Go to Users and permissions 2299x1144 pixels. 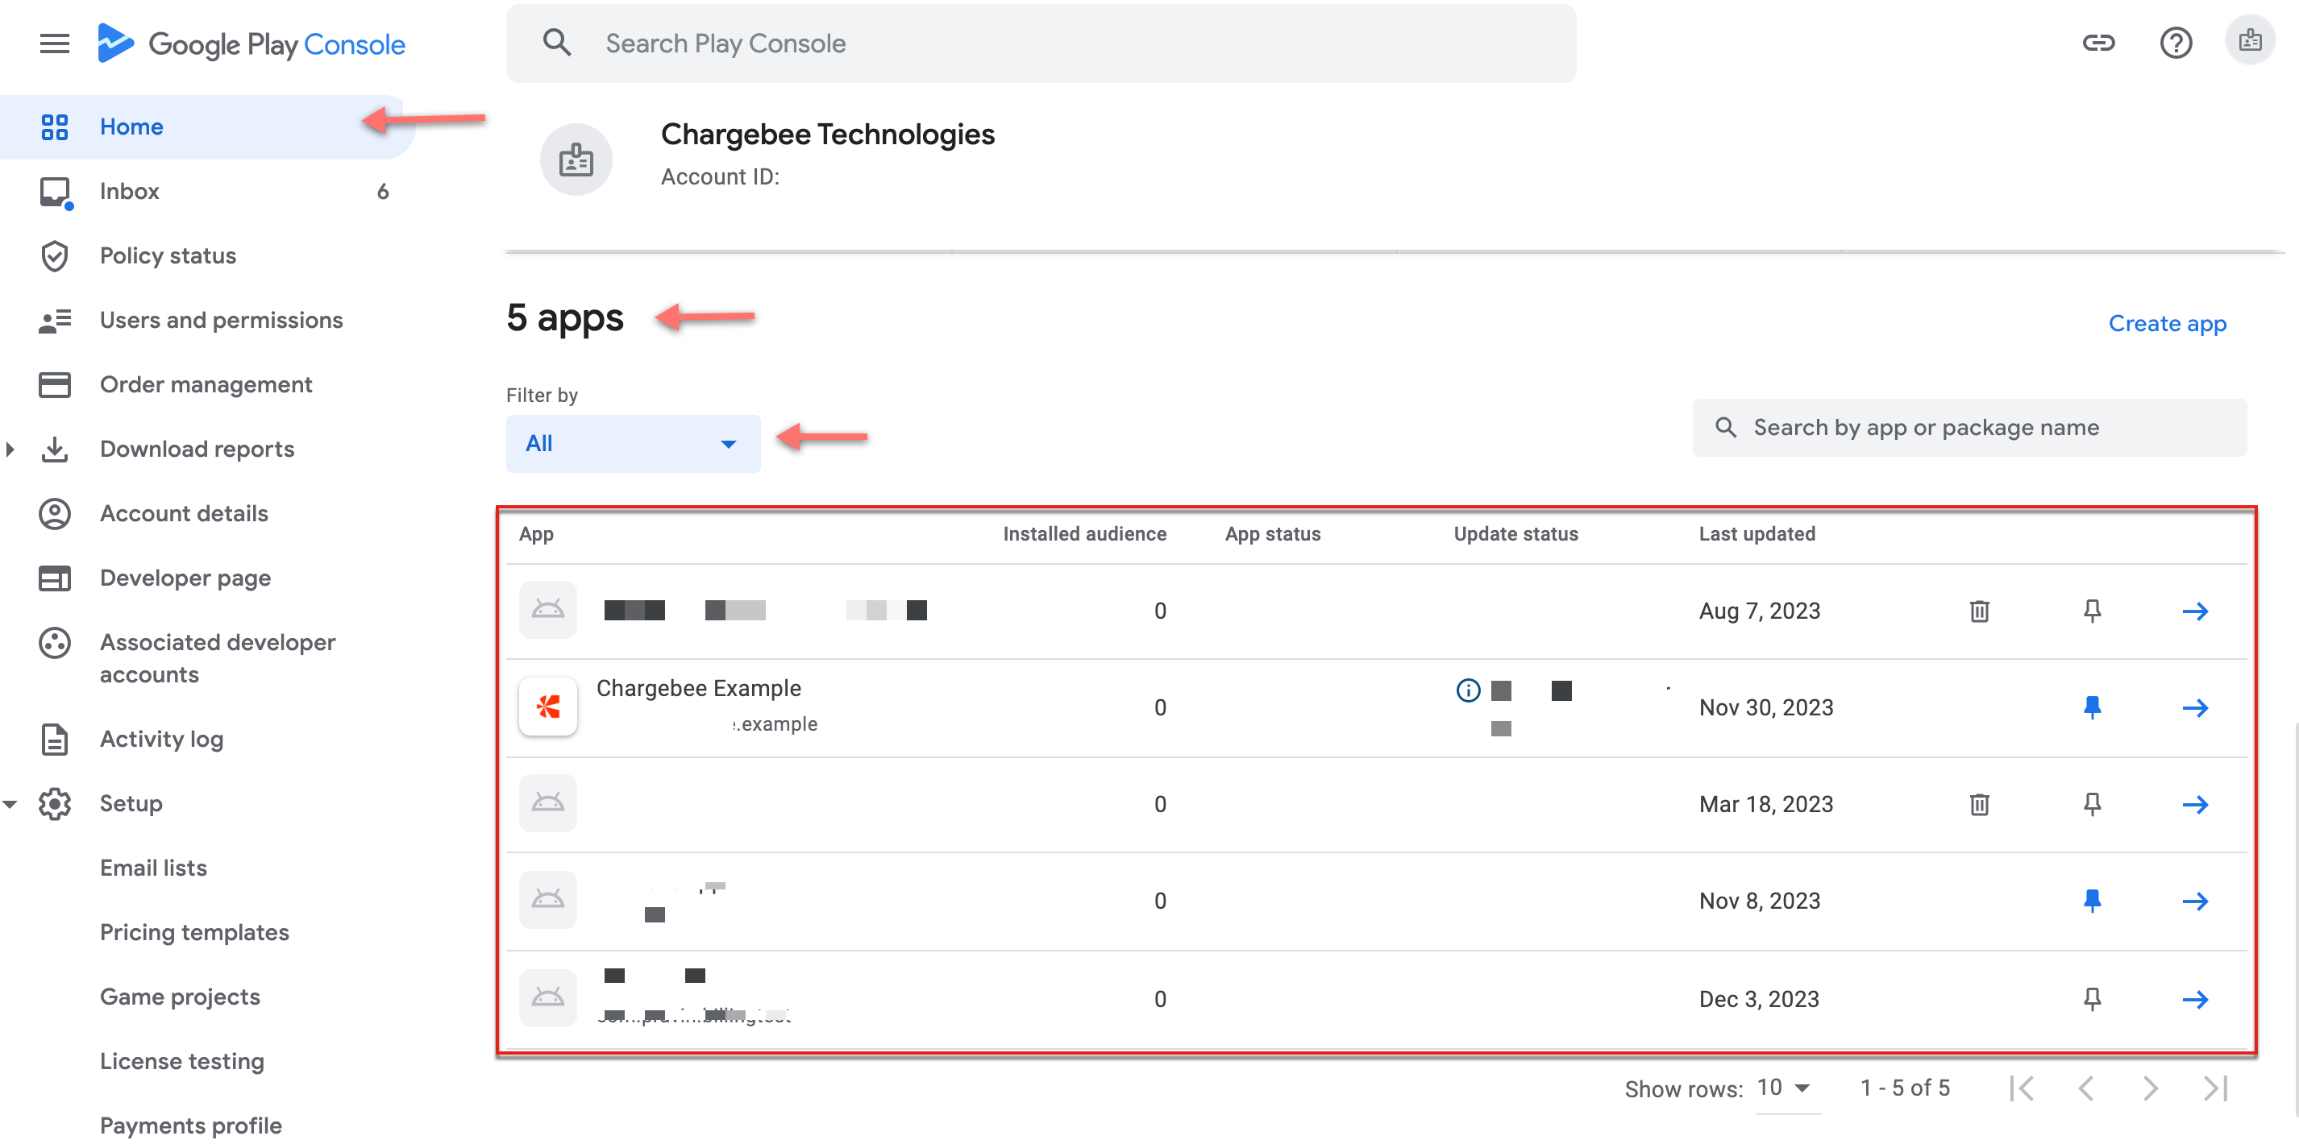(220, 320)
